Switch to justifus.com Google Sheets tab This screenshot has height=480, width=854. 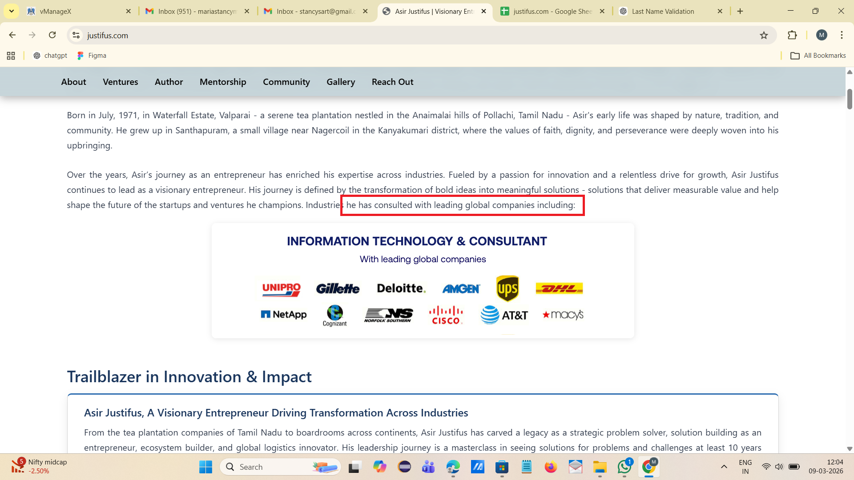pos(552,11)
